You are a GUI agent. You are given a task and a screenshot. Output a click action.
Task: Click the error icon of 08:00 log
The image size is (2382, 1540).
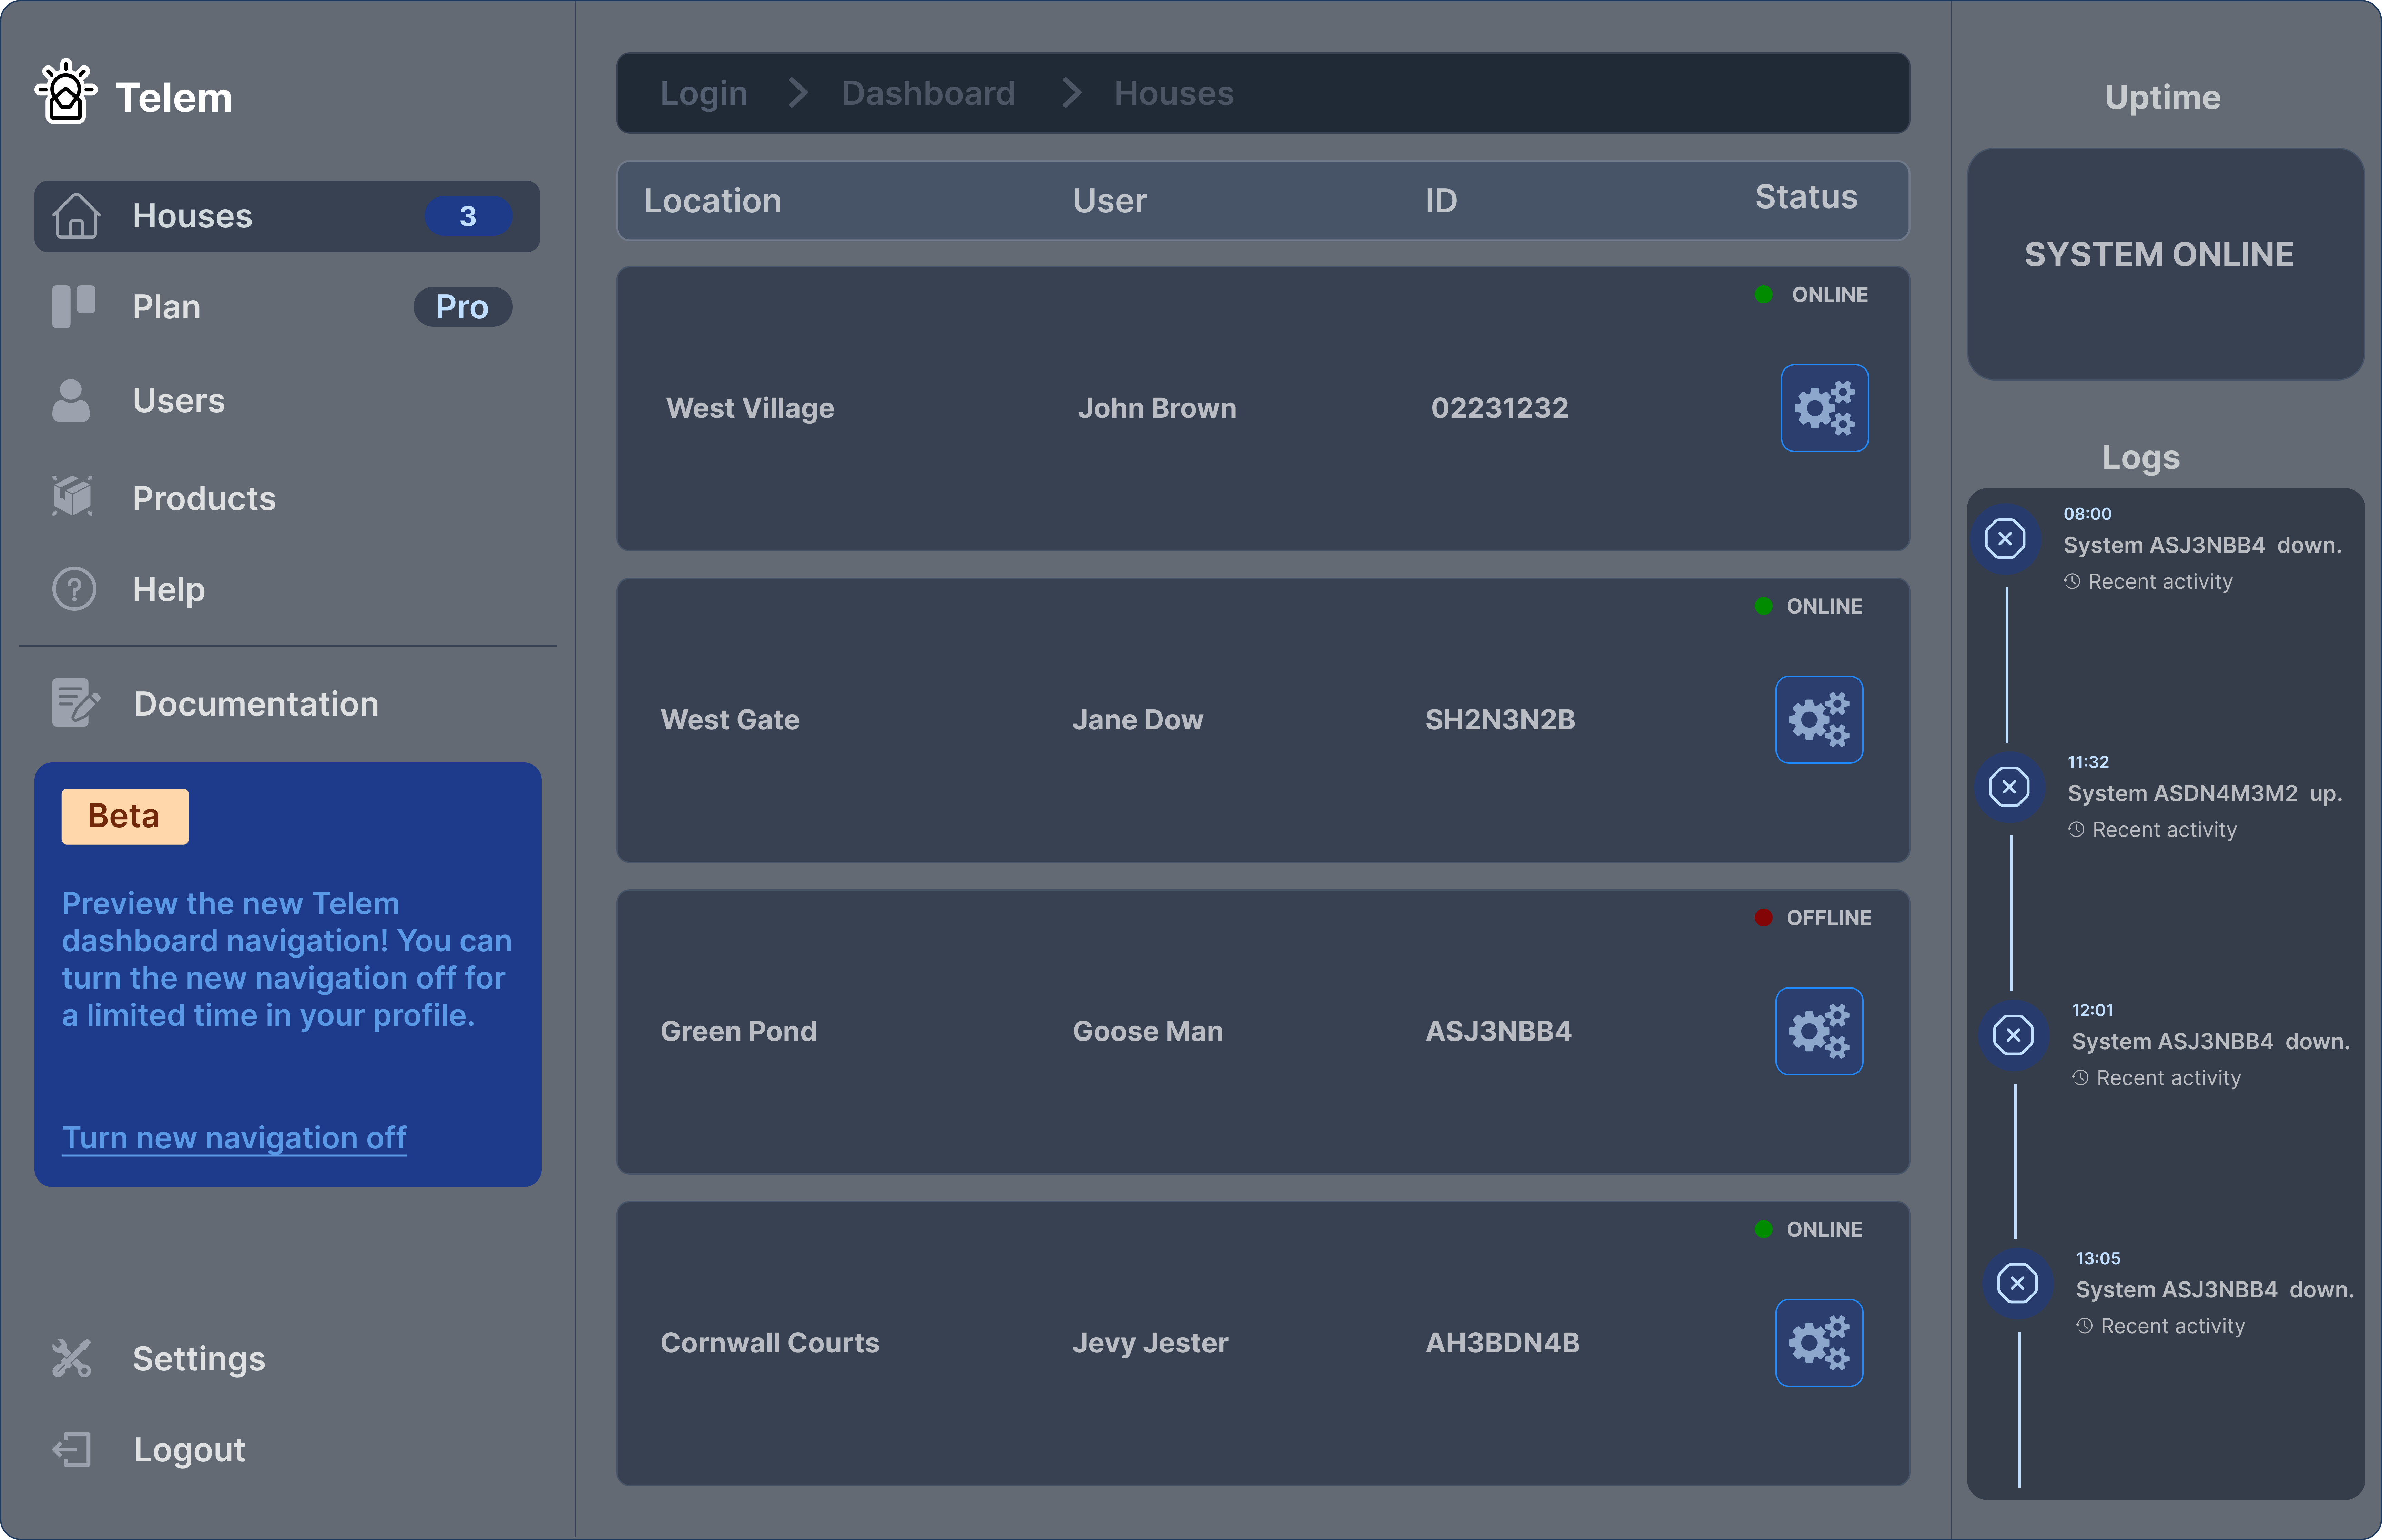(x=2005, y=539)
